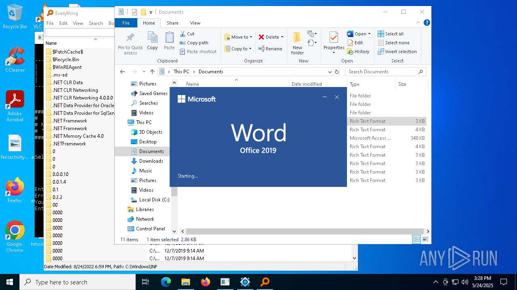Open Show hidden icons tray chevron
Screen dimensions: 517x290
[x=435, y=282]
